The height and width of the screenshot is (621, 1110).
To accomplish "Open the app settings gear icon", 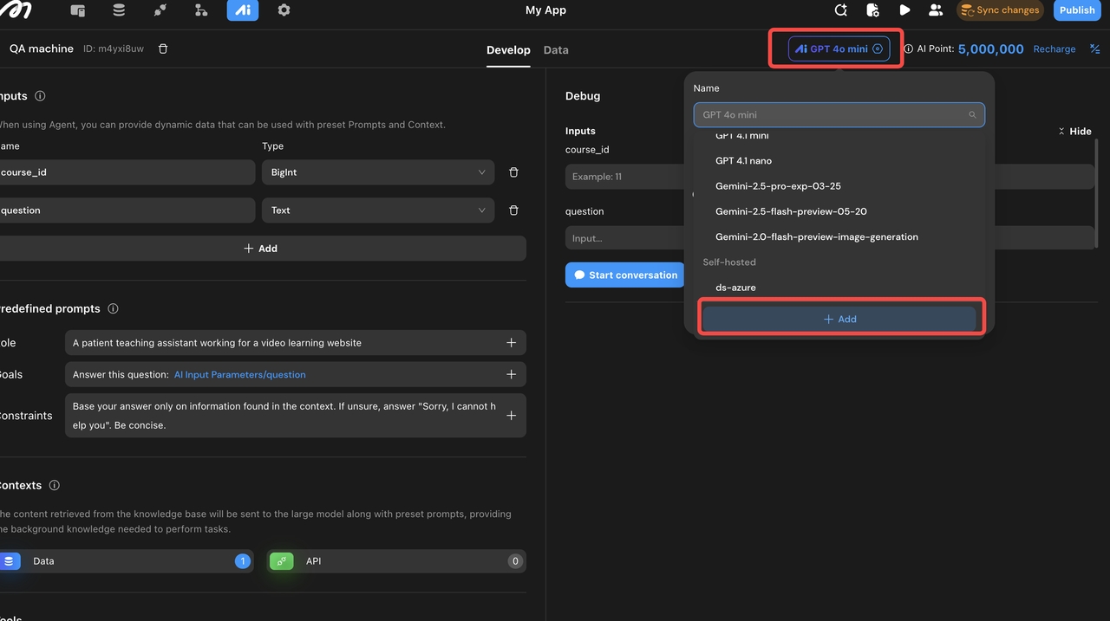I will 284,10.
